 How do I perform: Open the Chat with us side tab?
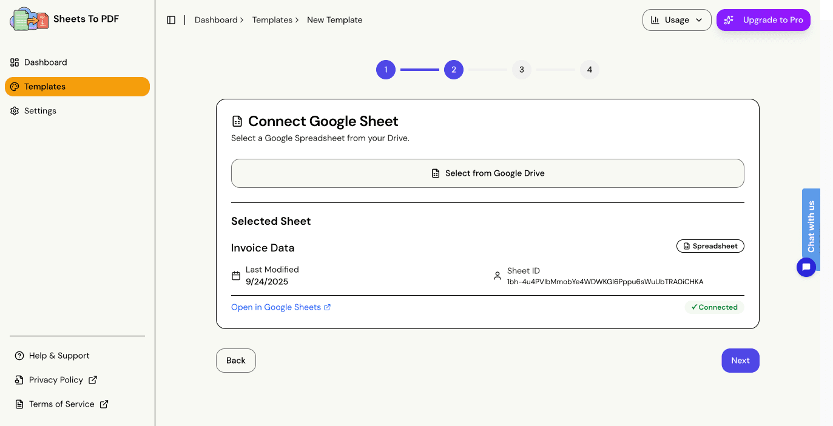tap(811, 227)
